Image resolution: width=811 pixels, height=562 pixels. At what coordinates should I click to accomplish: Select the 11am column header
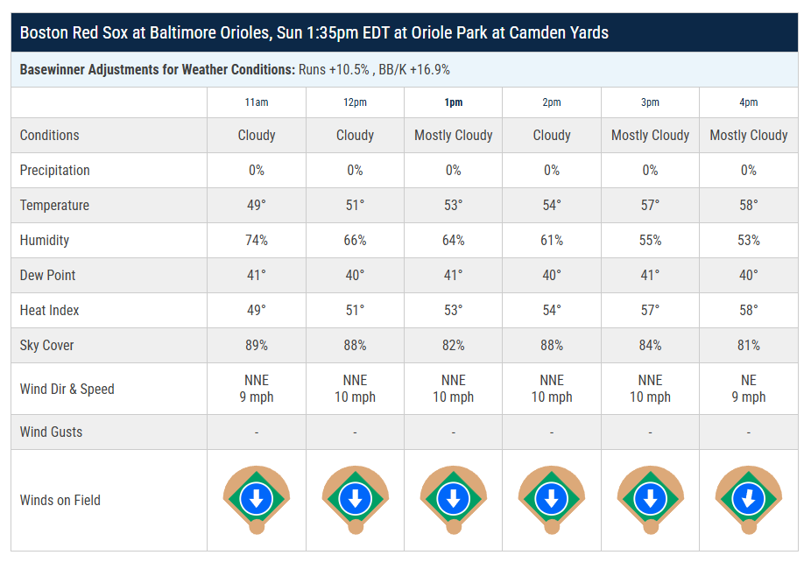[257, 102]
